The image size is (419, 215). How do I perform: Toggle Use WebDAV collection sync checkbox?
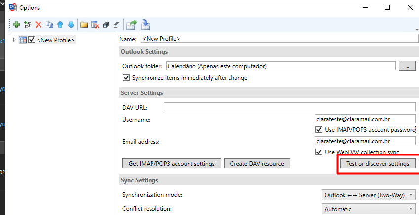pos(318,152)
